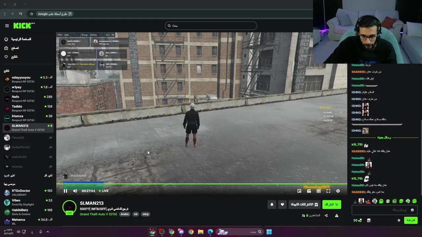Open lHamza channel in sidebar
The image size is (422, 237).
click(28, 118)
